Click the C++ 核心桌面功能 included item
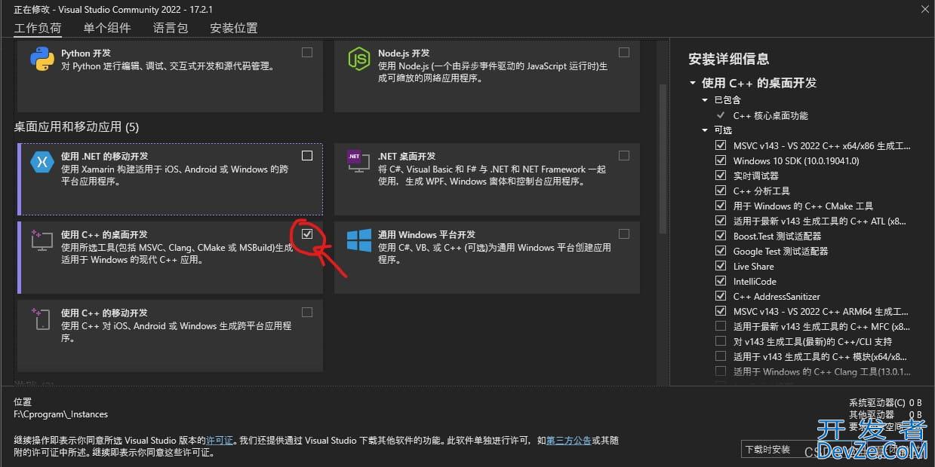This screenshot has height=467, width=935. click(770, 115)
